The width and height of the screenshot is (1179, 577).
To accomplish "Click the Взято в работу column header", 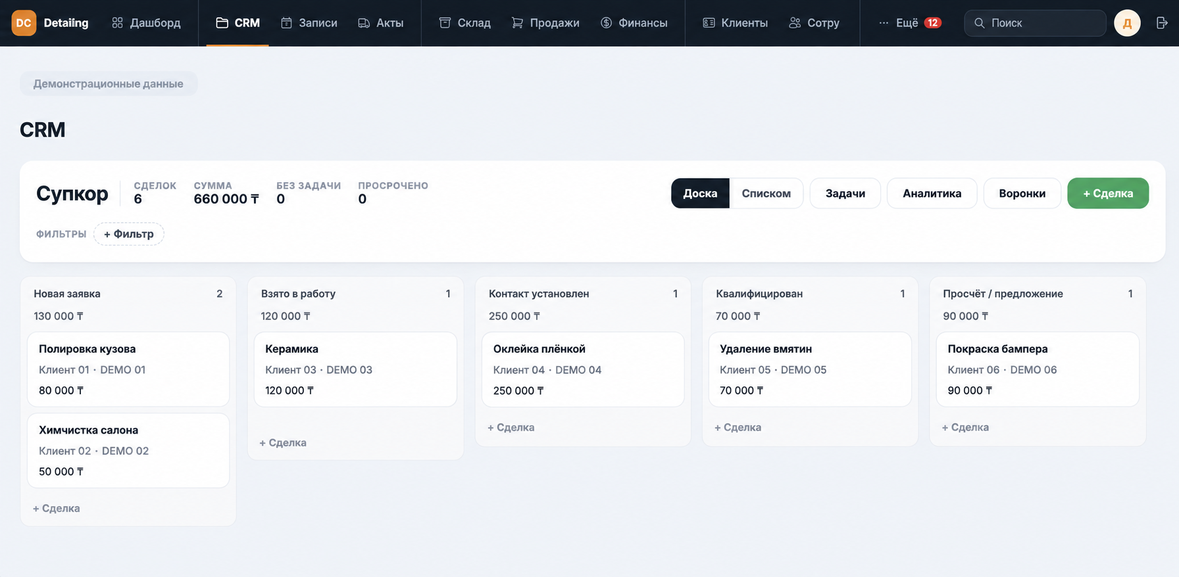I will (298, 294).
